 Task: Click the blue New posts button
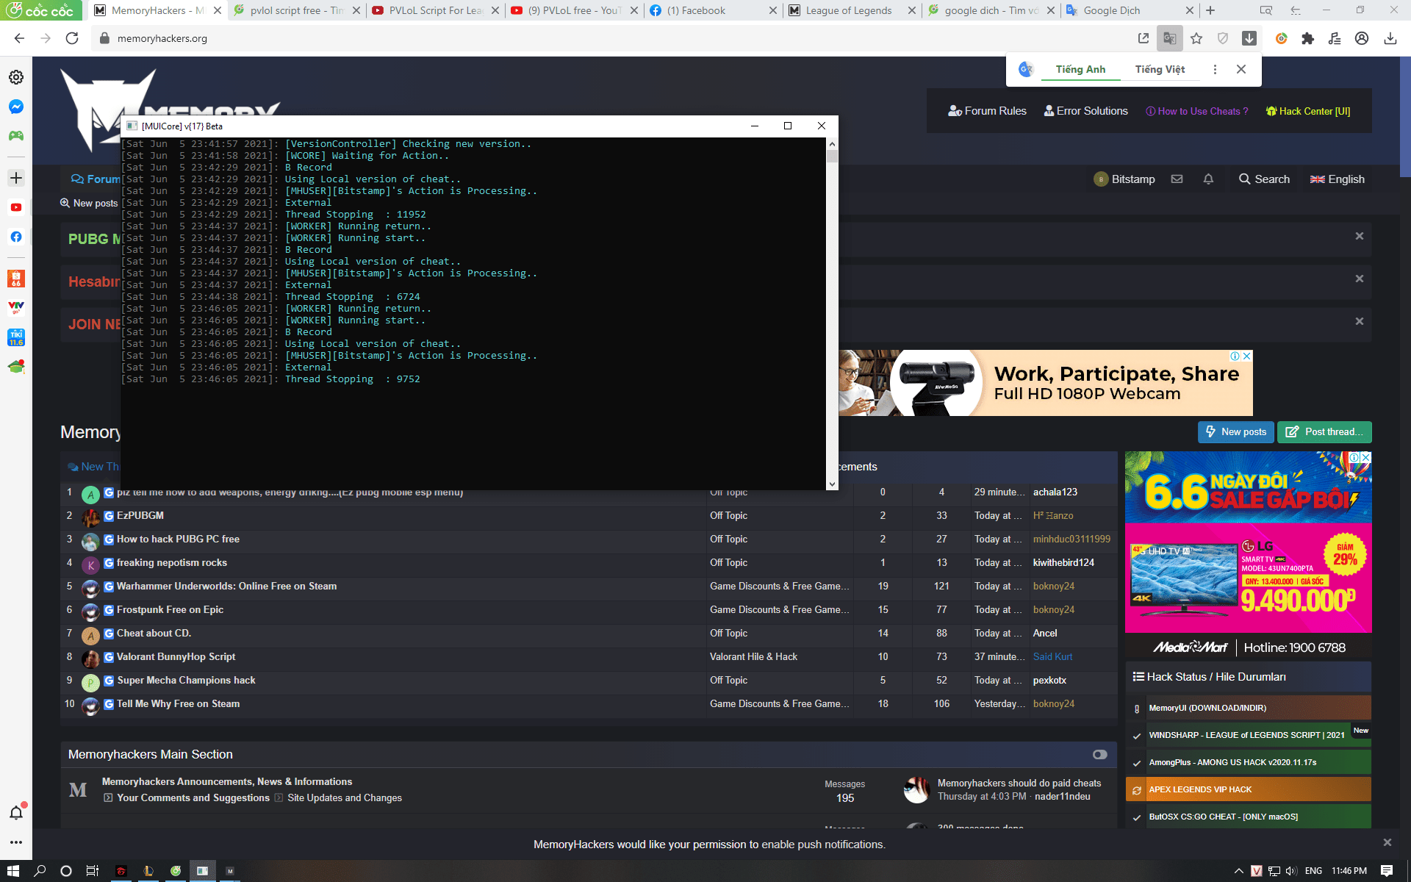tap(1236, 432)
